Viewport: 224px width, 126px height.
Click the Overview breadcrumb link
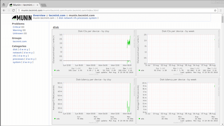[39, 15]
